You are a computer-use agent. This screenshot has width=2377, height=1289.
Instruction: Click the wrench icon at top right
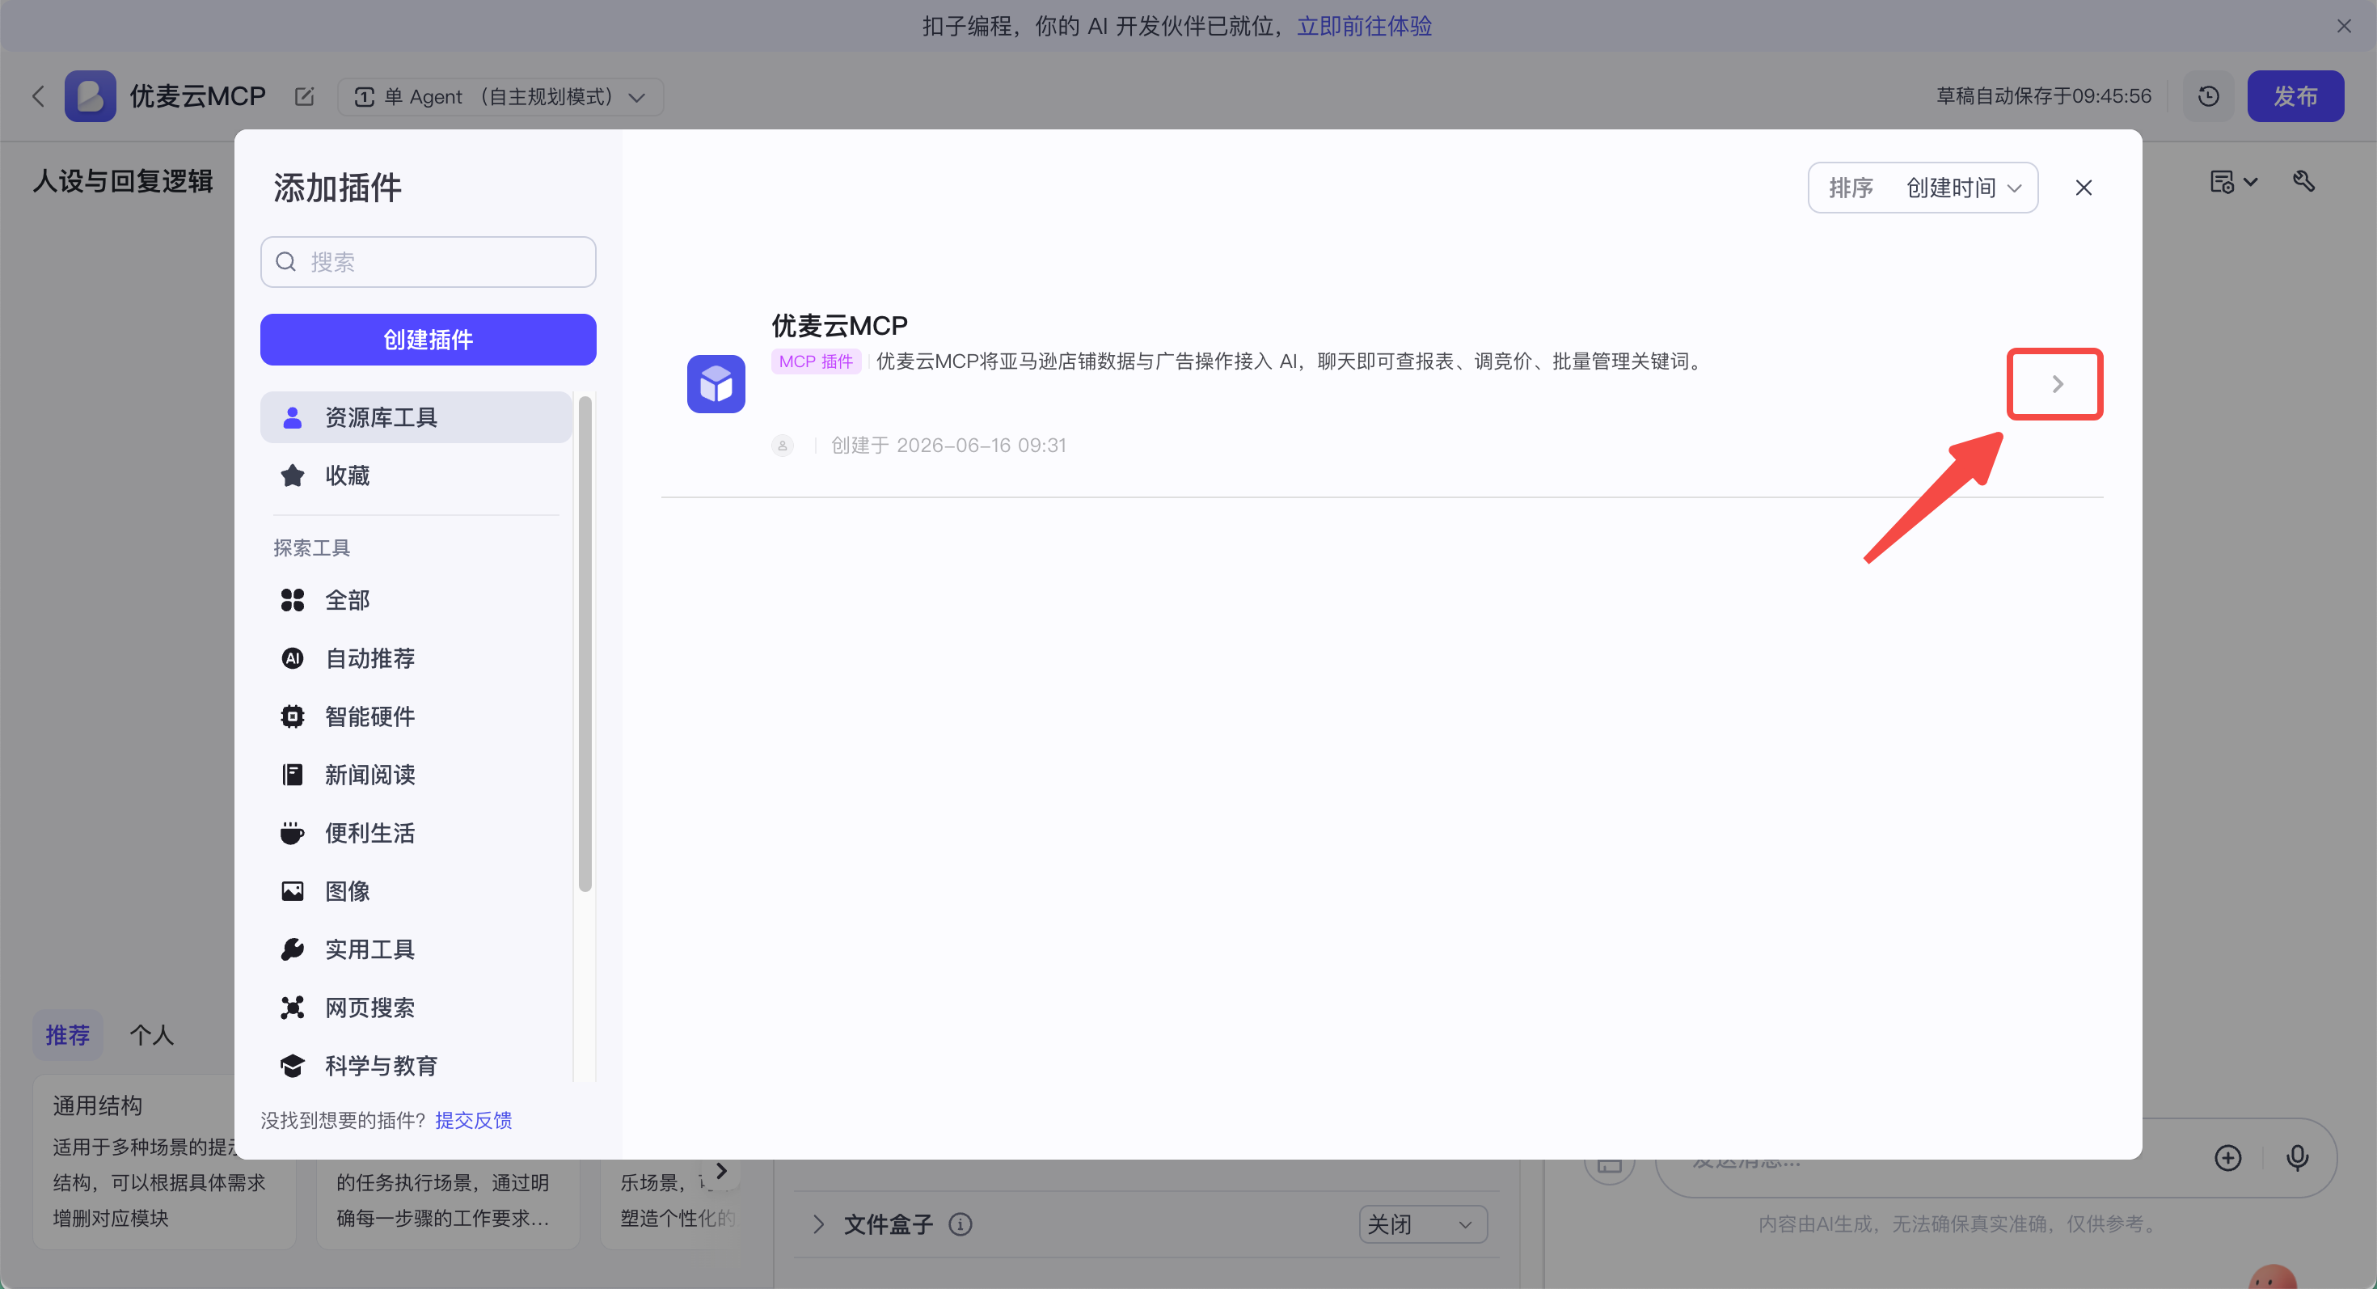2304,181
